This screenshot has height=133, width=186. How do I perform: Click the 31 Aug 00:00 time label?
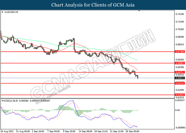23,131
